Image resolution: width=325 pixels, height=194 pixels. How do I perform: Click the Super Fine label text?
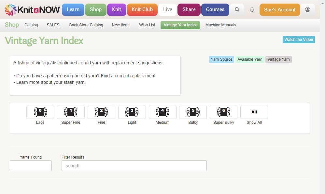(x=71, y=123)
